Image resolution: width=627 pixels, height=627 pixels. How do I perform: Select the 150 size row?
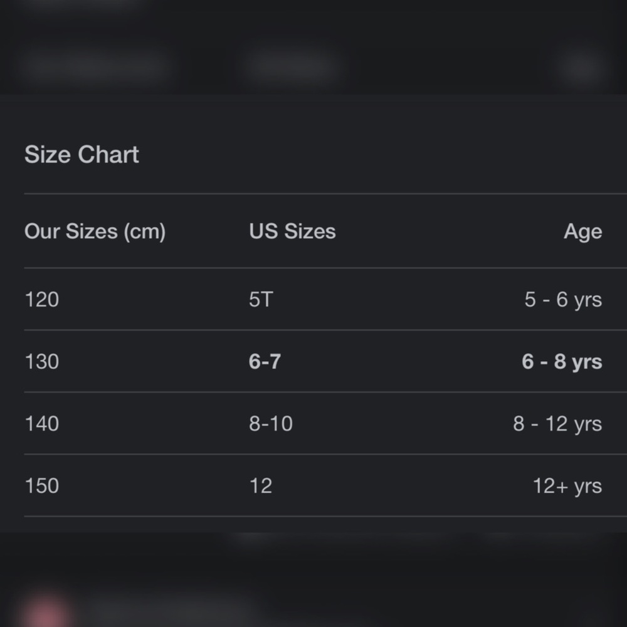click(x=325, y=485)
